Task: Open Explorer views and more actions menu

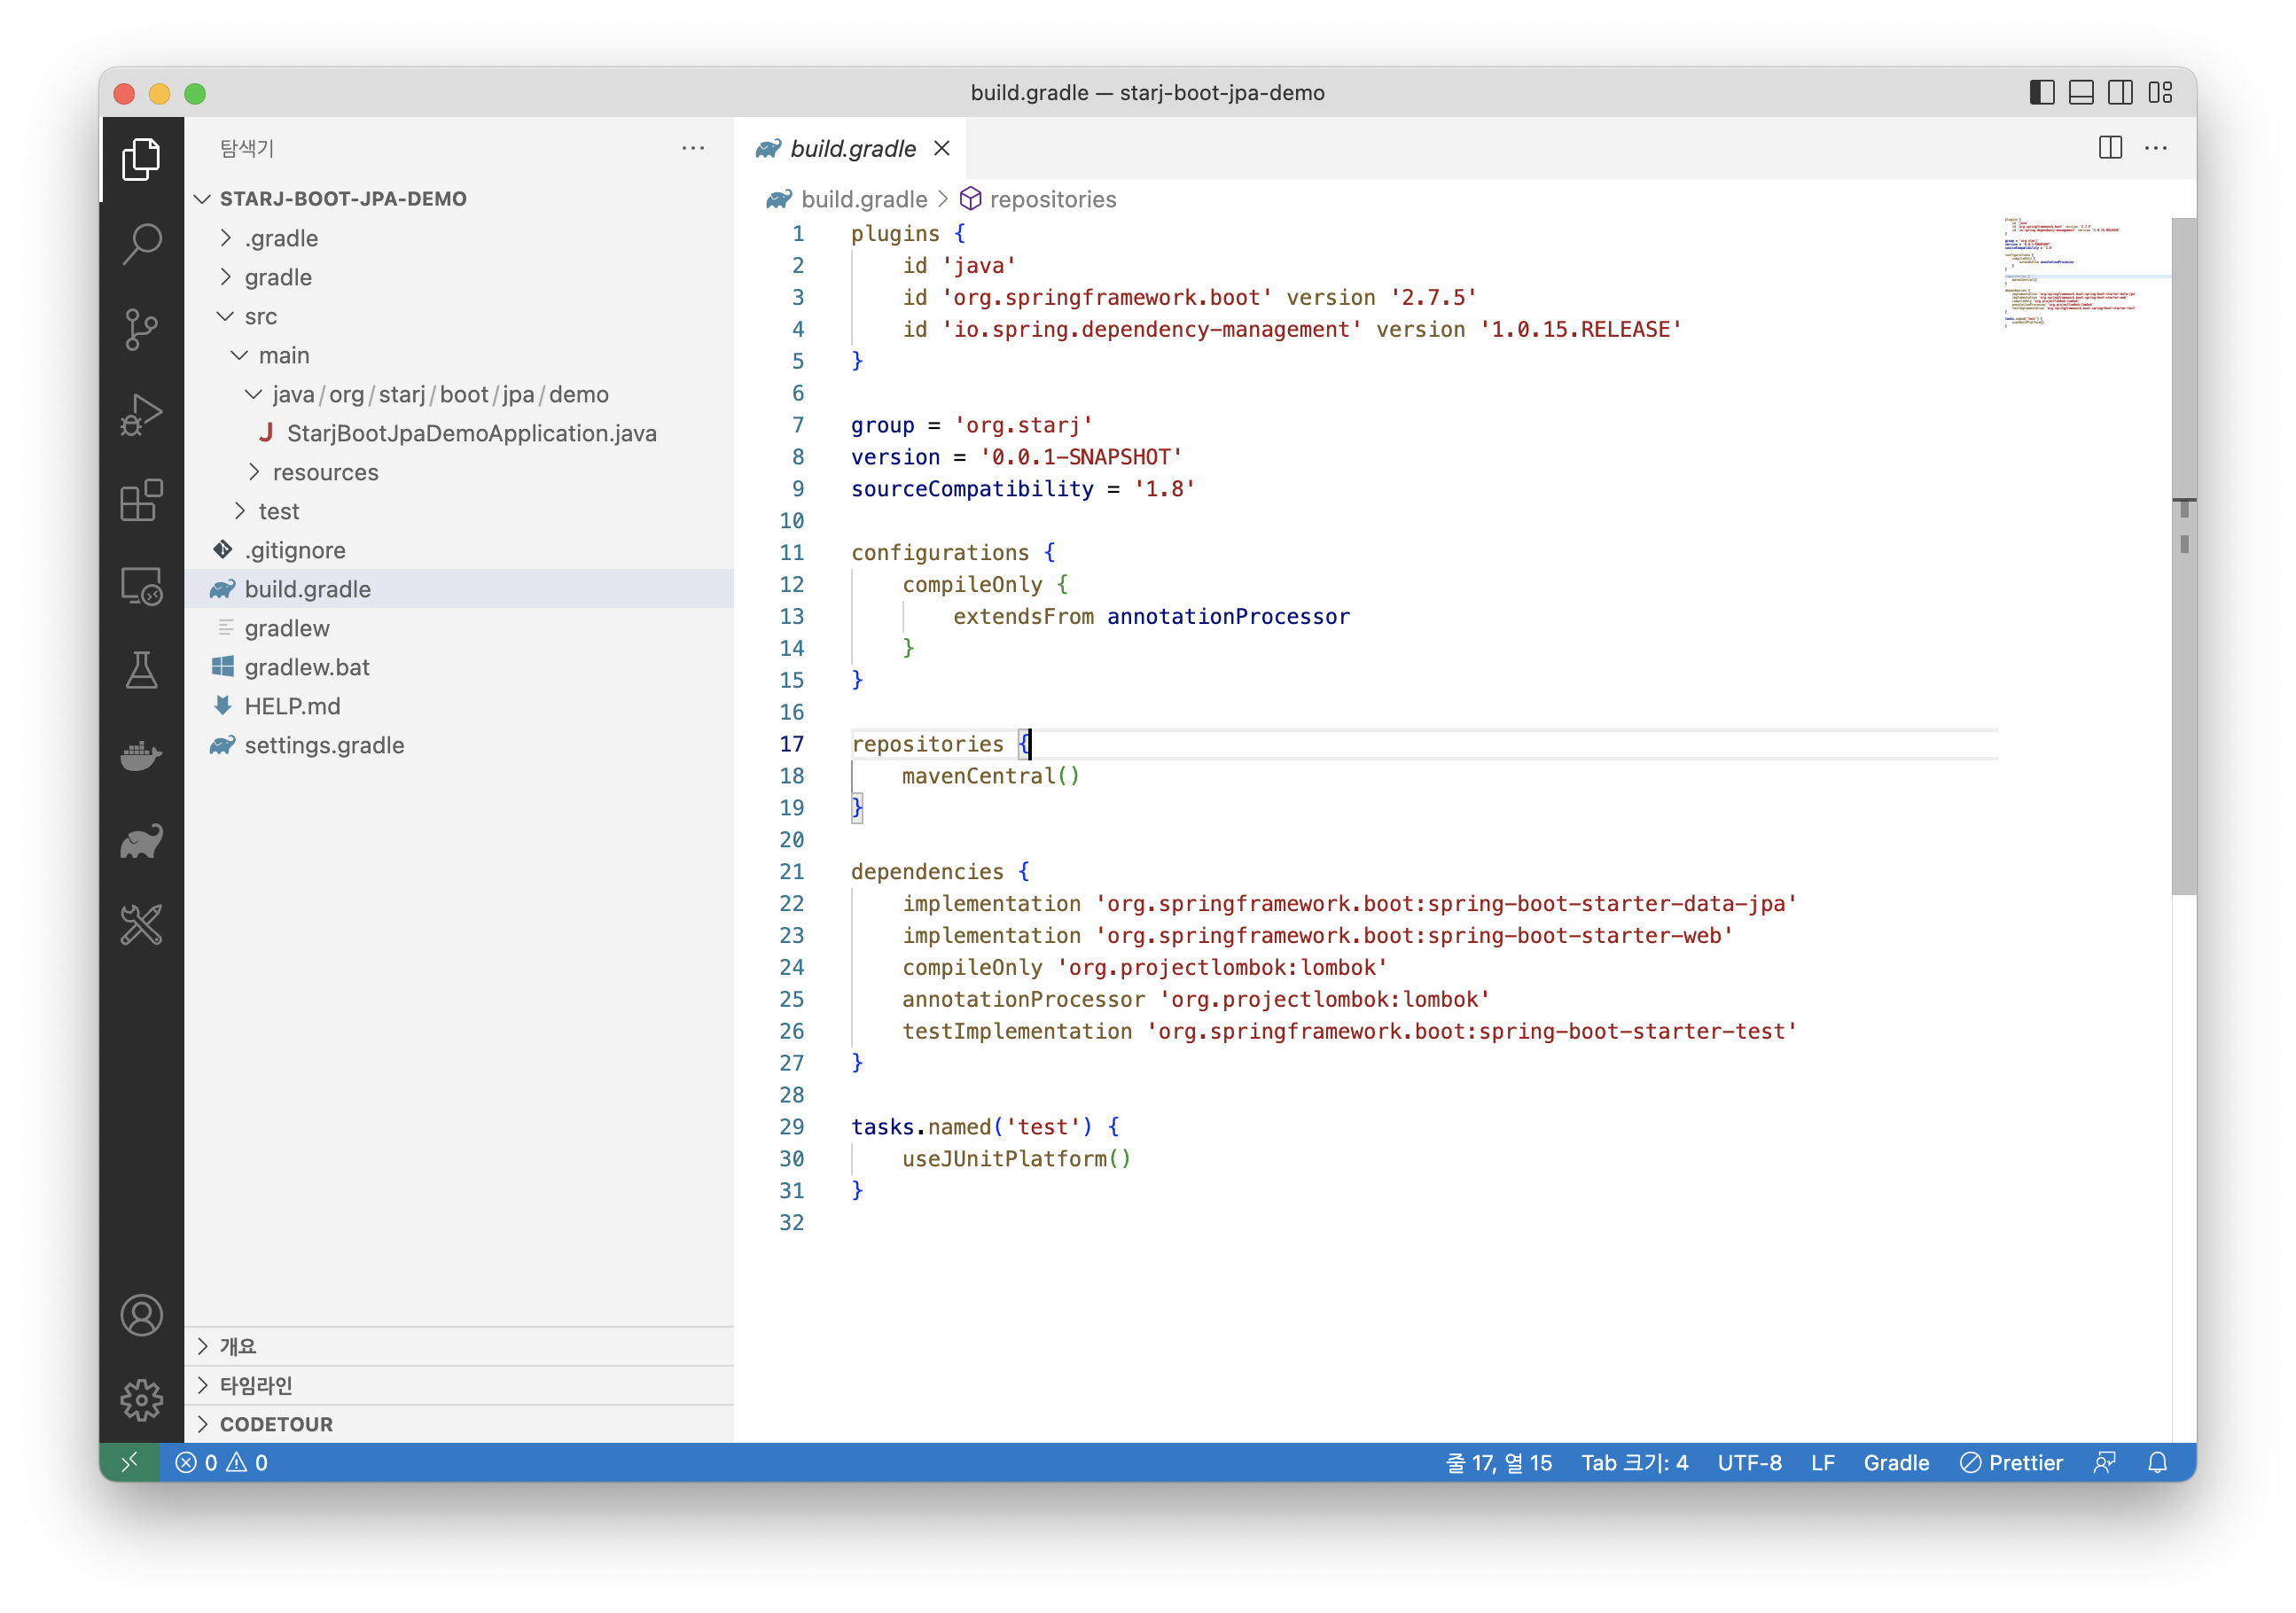Action: 693,148
